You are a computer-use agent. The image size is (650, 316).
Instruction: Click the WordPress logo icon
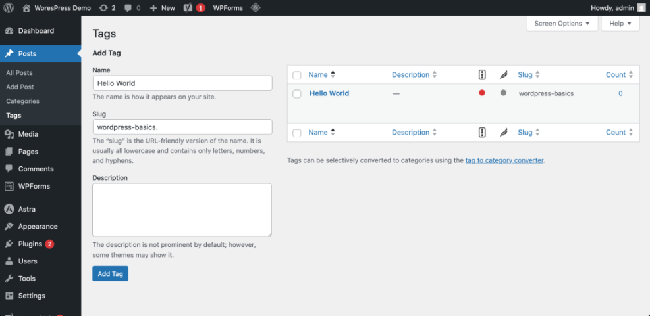tap(9, 8)
